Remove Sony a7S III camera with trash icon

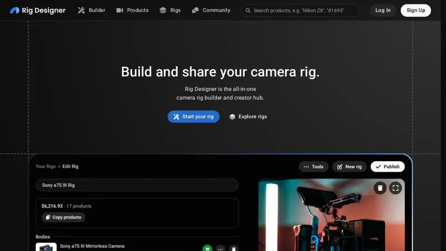click(x=234, y=248)
